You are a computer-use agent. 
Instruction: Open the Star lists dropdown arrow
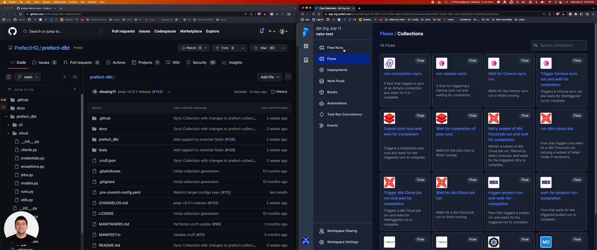(x=283, y=48)
